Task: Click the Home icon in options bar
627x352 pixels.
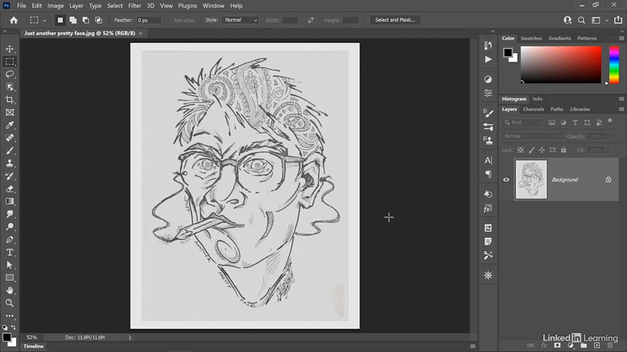Action: [14, 20]
